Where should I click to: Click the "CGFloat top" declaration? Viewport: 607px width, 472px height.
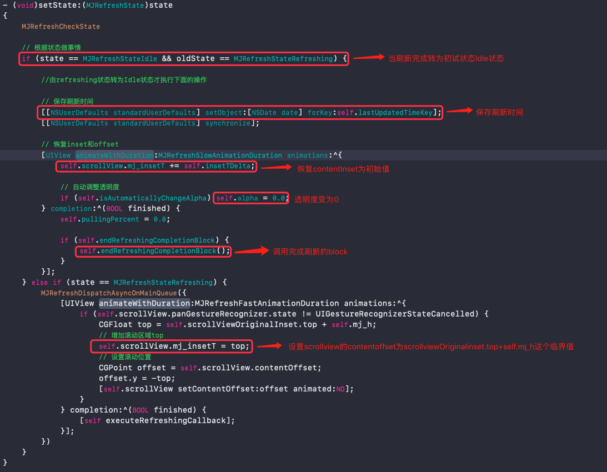pyautogui.click(x=125, y=324)
